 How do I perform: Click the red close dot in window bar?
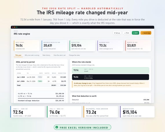13,27
